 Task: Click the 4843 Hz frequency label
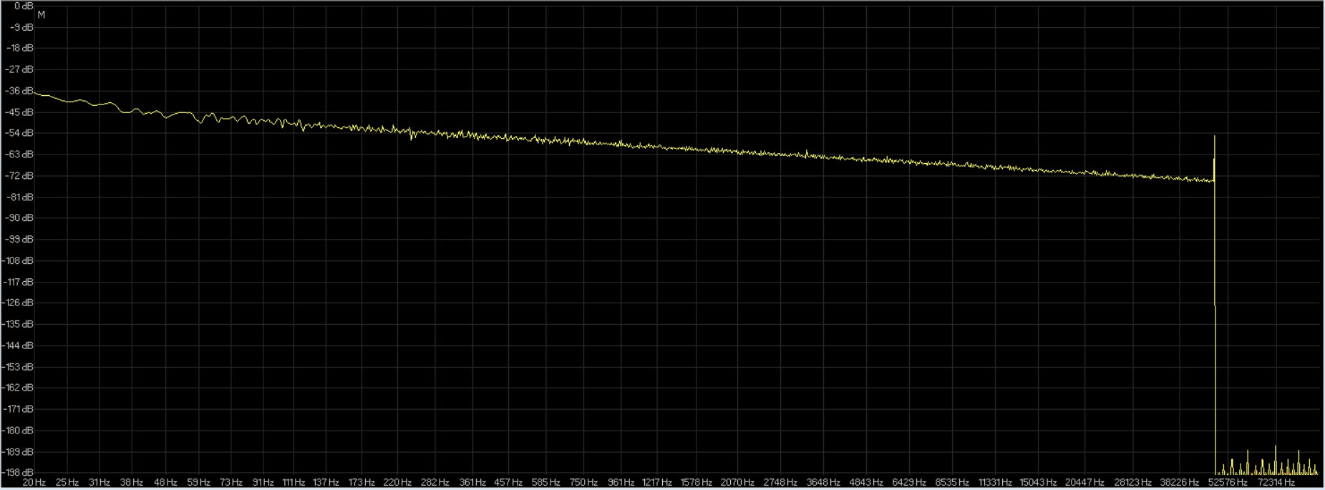(x=866, y=483)
